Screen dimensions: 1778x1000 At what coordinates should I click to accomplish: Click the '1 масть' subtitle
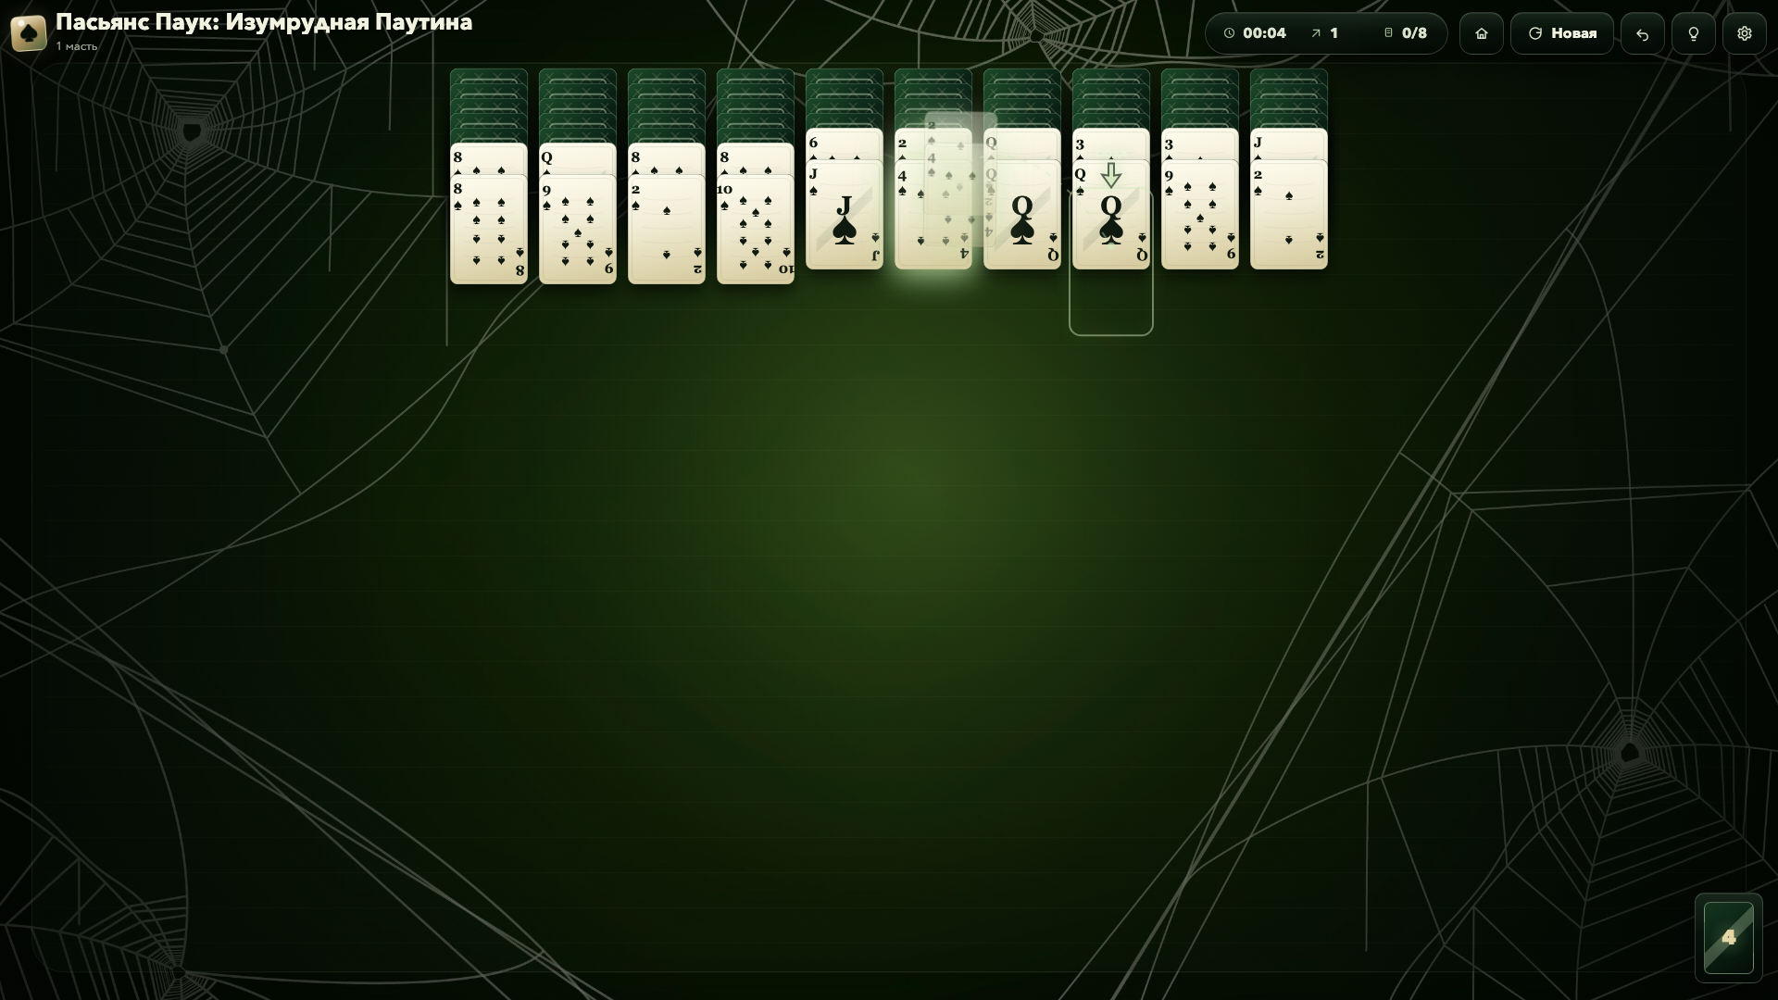(x=76, y=46)
